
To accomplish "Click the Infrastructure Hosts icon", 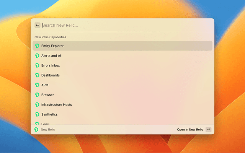I will [37, 104].
